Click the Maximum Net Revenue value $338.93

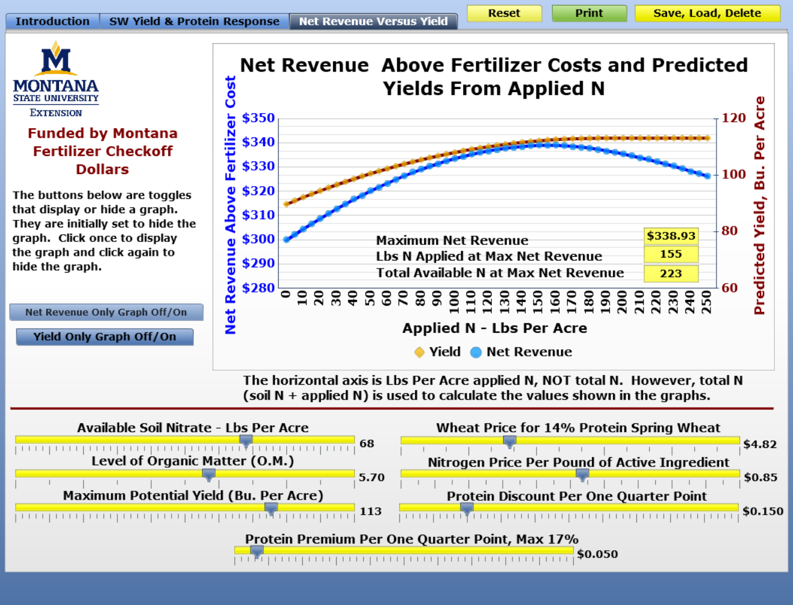click(671, 236)
